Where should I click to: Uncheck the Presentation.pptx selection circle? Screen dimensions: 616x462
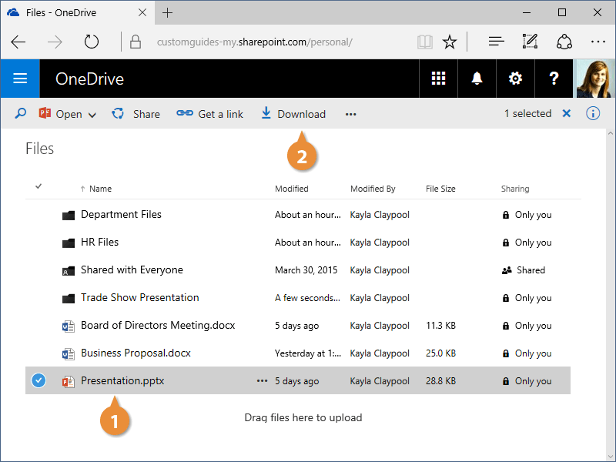(38, 380)
